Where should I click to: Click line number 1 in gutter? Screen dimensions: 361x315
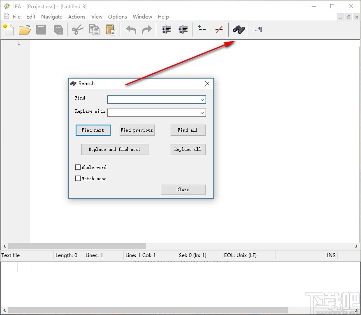19,43
